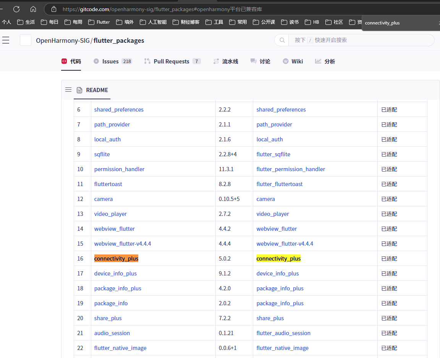This screenshot has height=358, width=440.
Task: Open the hamburger sidebar menu
Action: (6, 40)
